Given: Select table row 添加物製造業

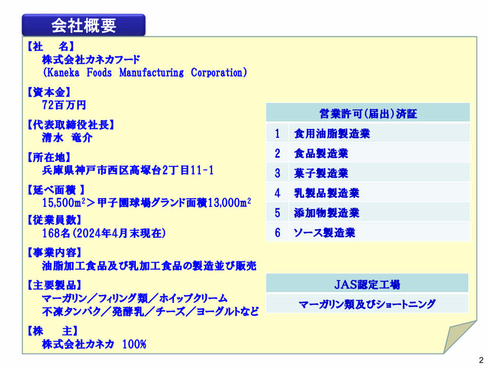Looking at the screenshot, I should (x=368, y=213).
